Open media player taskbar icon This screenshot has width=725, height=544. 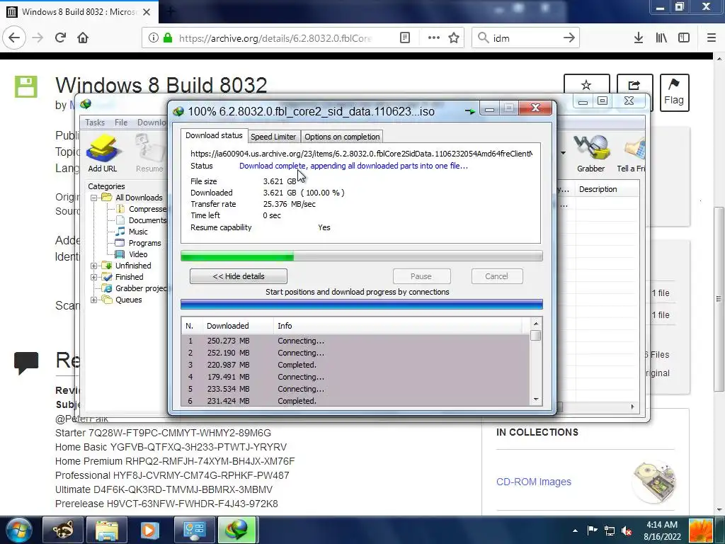(x=149, y=530)
